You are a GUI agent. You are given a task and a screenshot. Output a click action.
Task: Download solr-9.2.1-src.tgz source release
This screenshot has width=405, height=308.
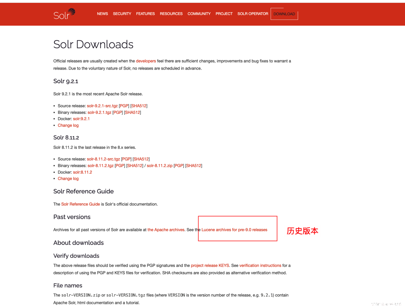tap(102, 106)
